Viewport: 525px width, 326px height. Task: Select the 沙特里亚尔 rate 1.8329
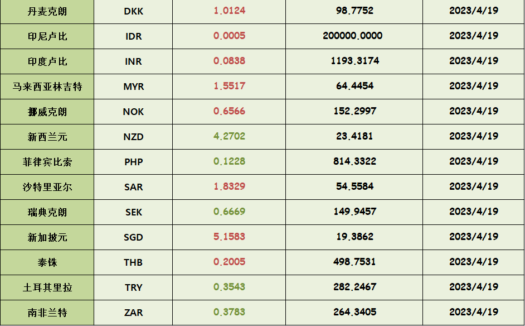point(229,186)
